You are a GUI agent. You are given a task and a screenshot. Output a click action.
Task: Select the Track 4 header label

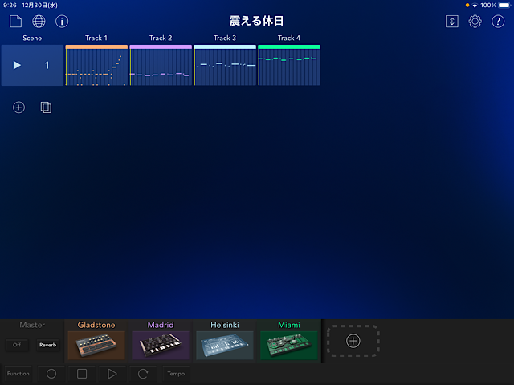coord(289,38)
